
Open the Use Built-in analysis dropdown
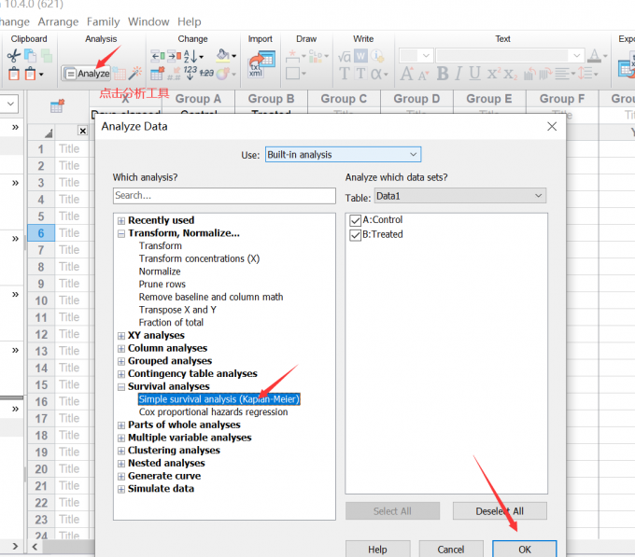click(343, 155)
